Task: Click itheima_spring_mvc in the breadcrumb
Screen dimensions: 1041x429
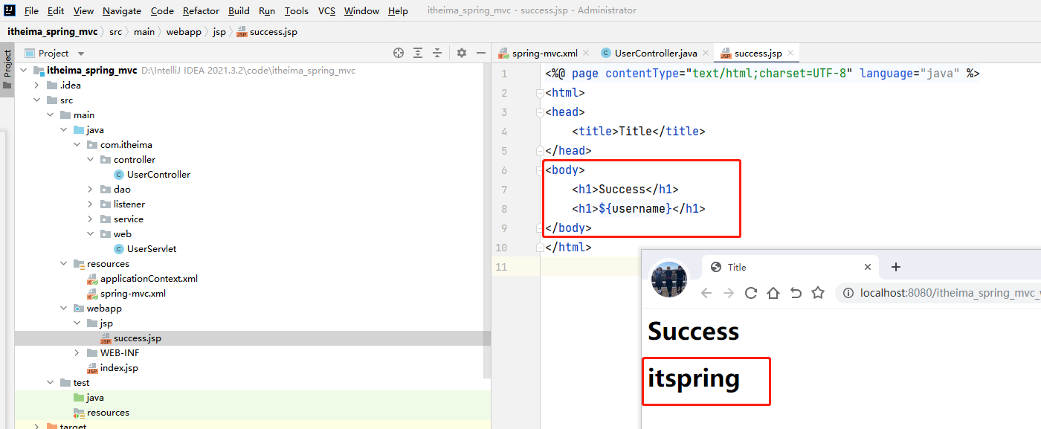Action: click(52, 32)
